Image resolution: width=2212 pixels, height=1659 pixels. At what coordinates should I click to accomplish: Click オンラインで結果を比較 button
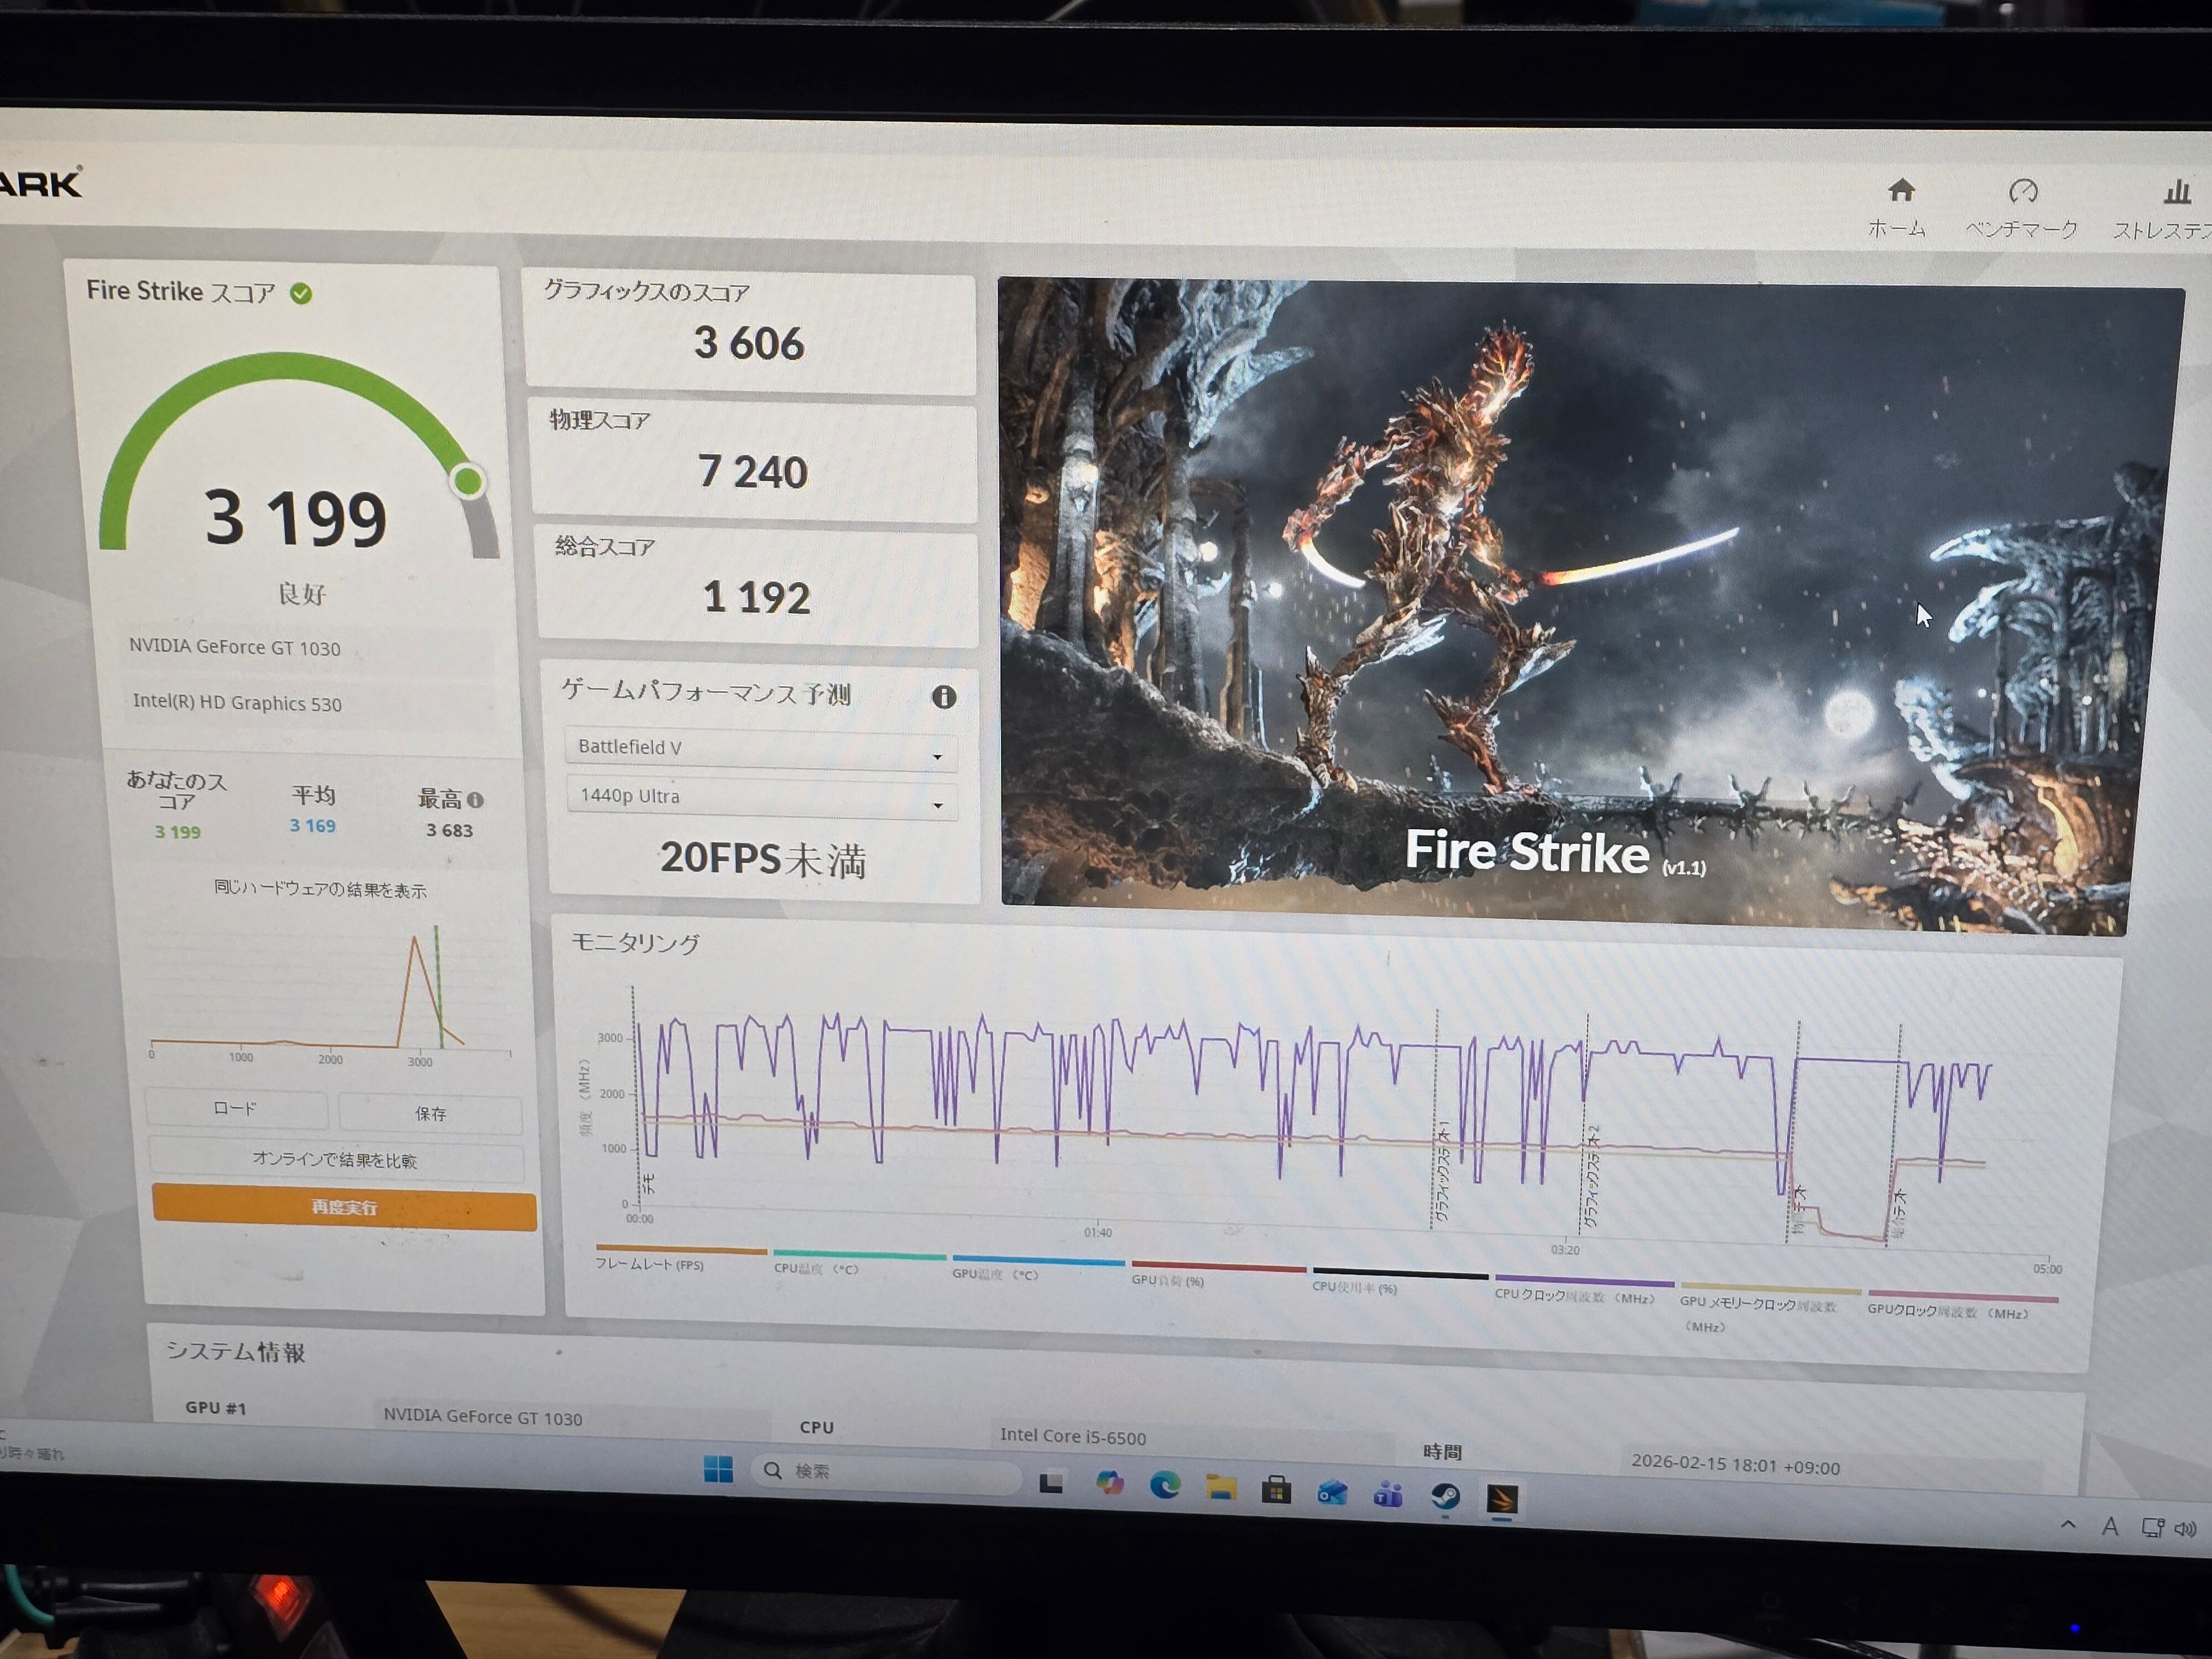coord(335,1160)
